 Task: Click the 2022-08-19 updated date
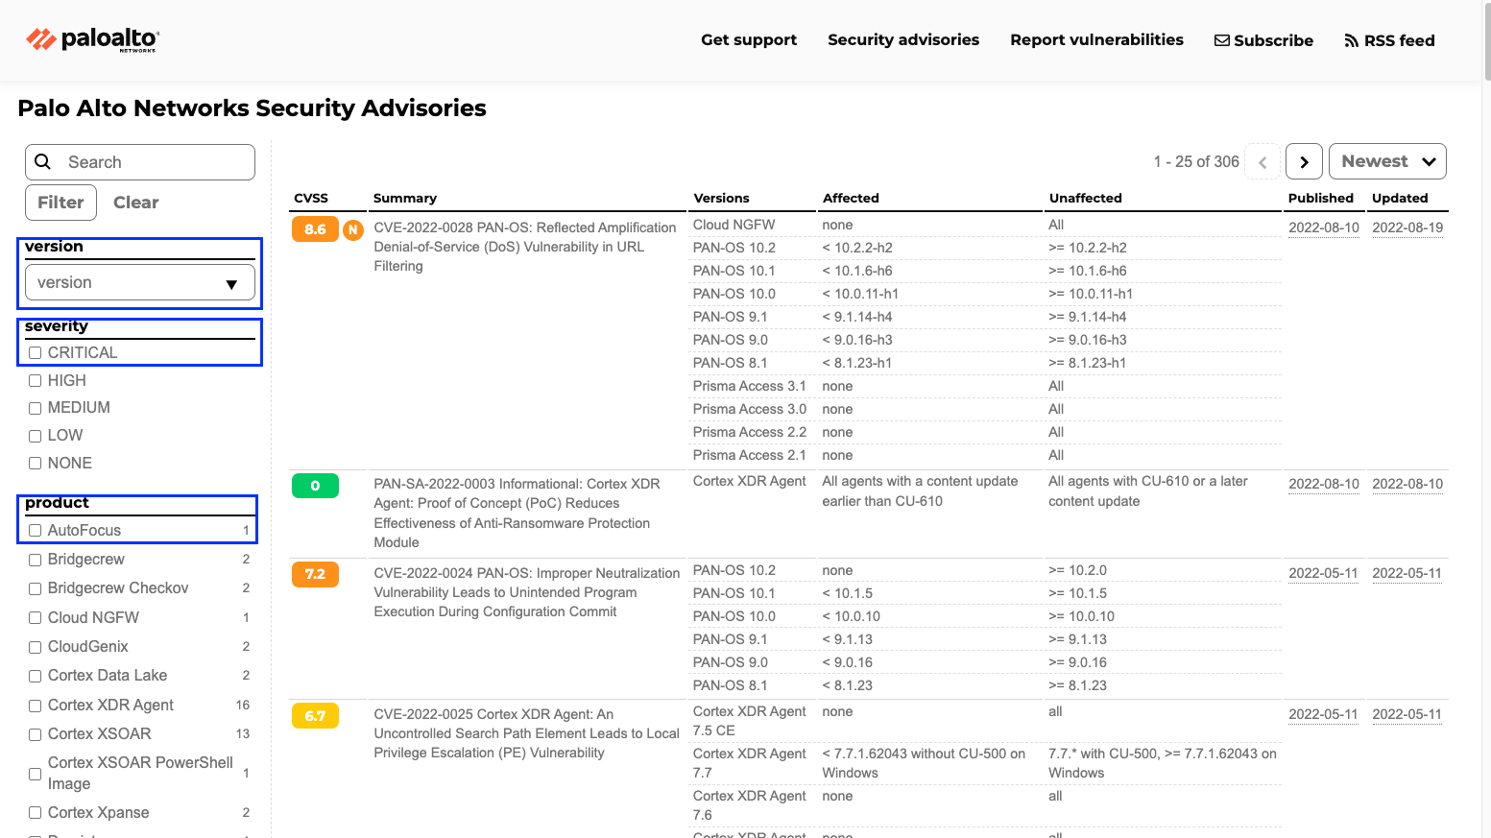pos(1407,227)
